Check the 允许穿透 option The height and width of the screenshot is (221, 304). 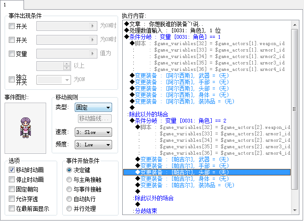(12, 199)
